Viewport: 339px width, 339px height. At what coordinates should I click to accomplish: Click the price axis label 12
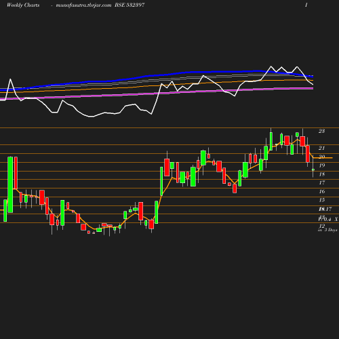(322, 226)
